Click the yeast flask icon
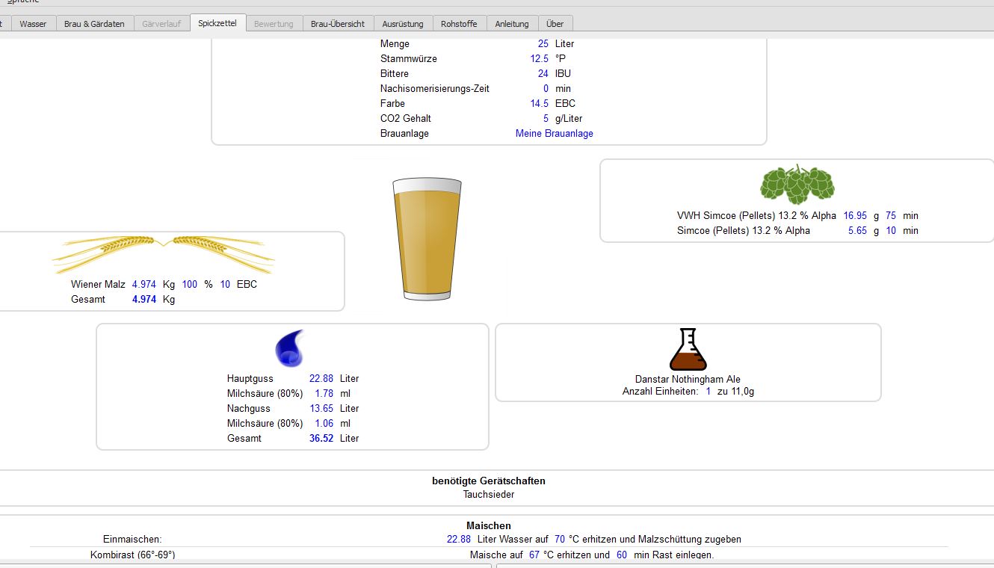The image size is (994, 568). pos(688,350)
